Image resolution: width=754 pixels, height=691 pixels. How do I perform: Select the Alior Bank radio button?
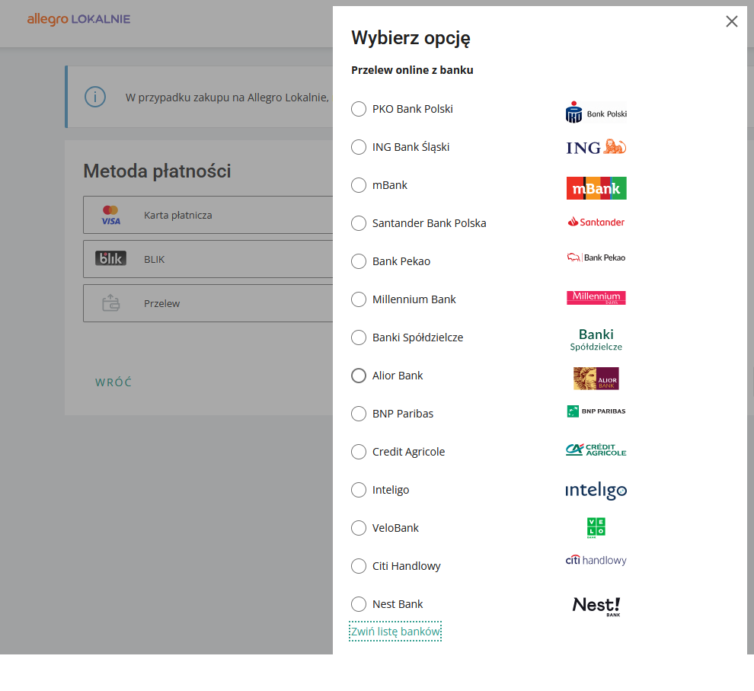tap(359, 376)
